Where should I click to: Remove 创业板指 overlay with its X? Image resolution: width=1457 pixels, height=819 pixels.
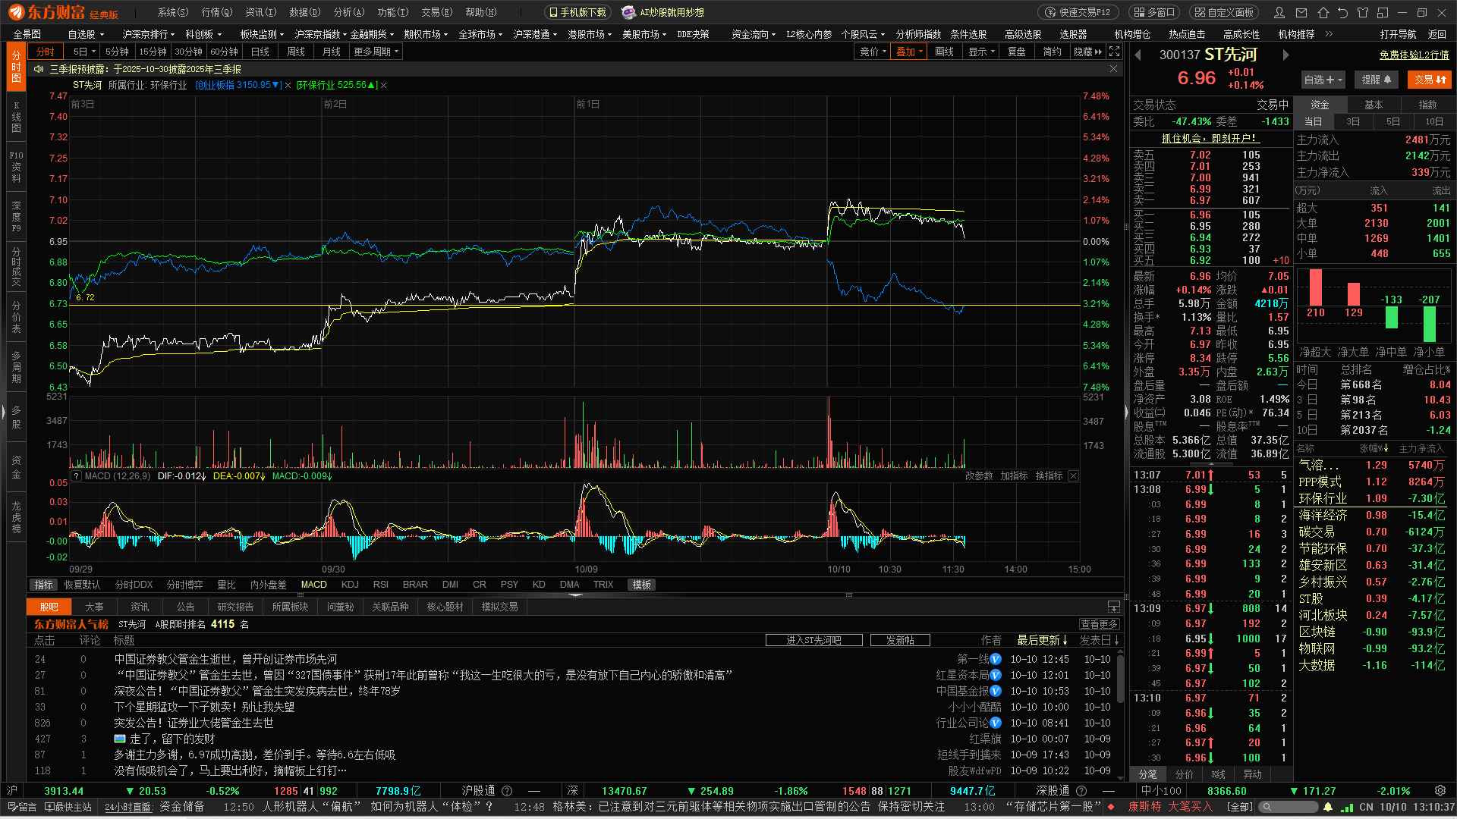coord(288,85)
